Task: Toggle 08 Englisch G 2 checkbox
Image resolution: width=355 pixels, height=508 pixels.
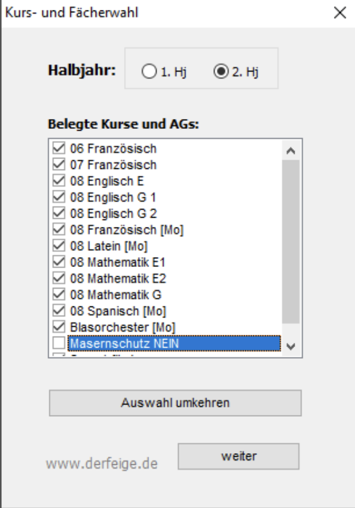Action: pos(59,213)
